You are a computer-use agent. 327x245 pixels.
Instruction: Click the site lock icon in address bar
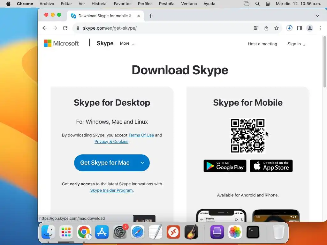78,28
